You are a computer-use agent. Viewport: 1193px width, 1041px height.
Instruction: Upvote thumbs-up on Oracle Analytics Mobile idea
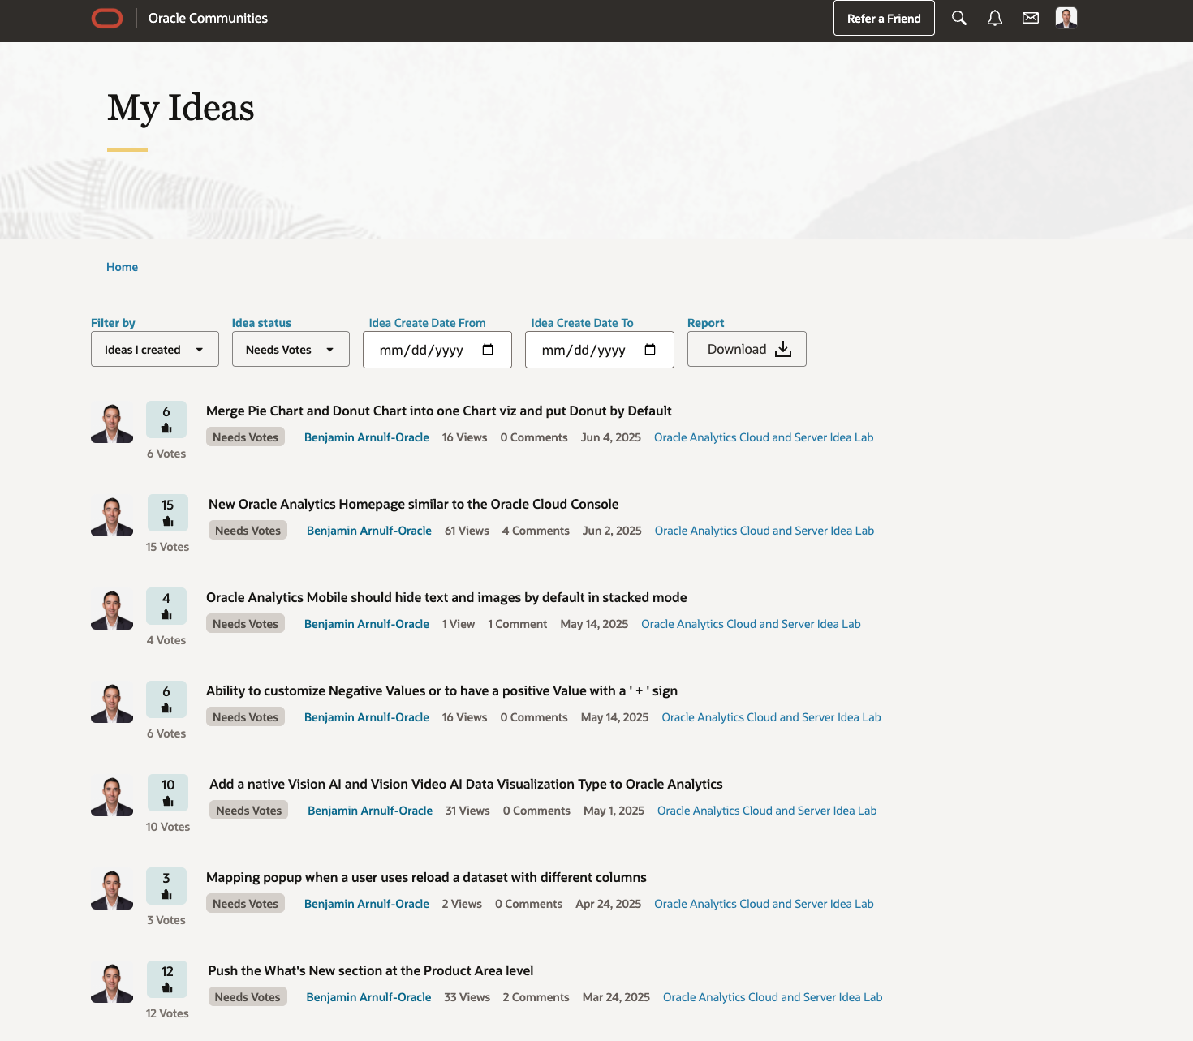(166, 614)
